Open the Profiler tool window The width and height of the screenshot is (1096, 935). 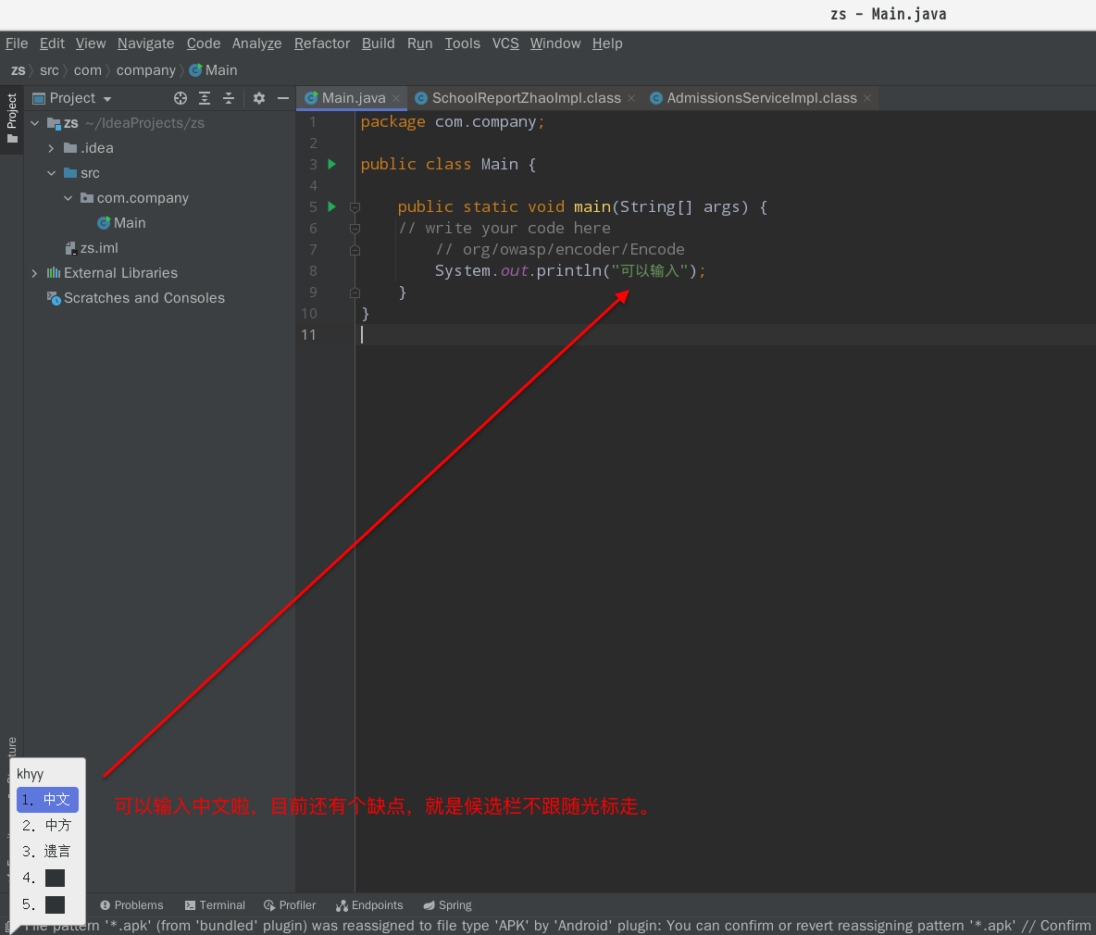(290, 905)
